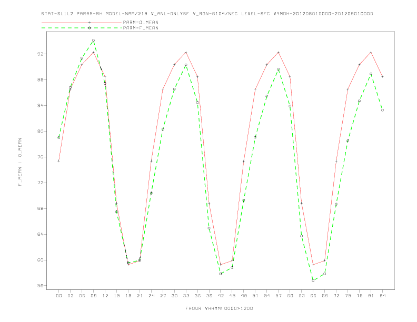The height and width of the screenshot is (322, 417).
Task: Click the x-axis tick label 78
Action: pyautogui.click(x=359, y=296)
